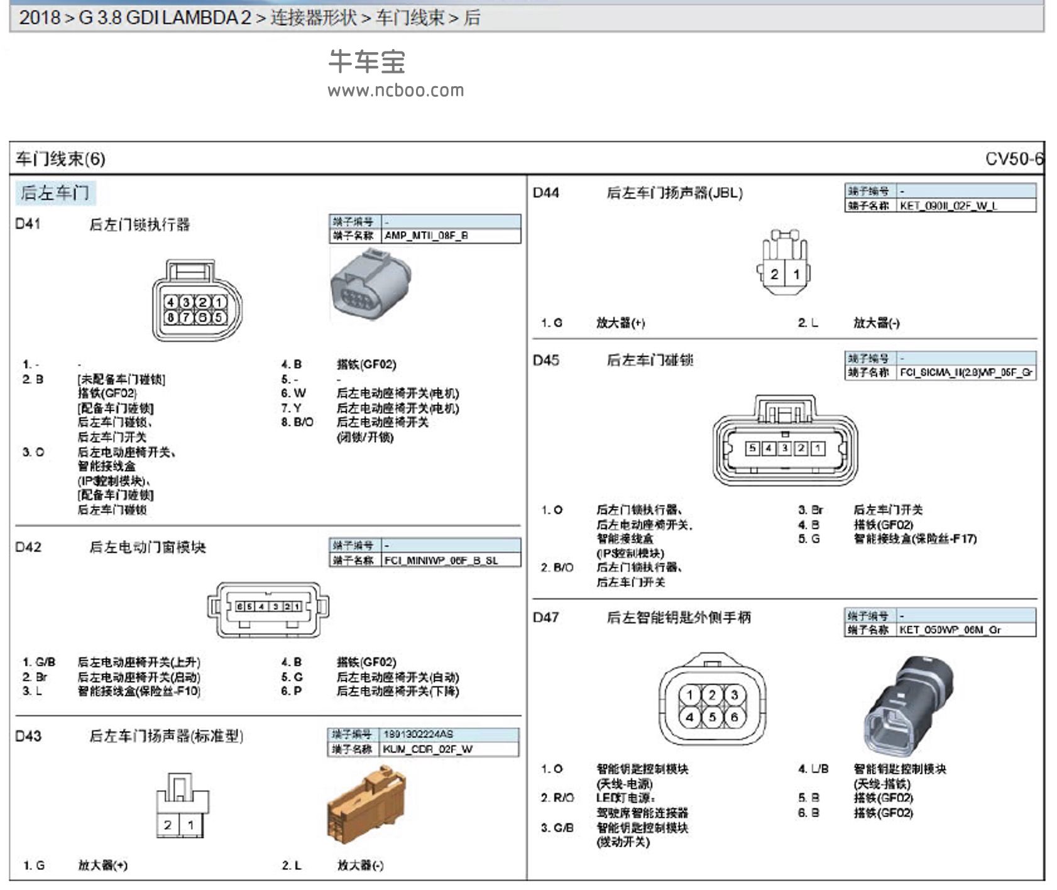Screen dimensions: 1057x890
Task: Click the 后左电动门窗模块 title
Action: coord(148,547)
